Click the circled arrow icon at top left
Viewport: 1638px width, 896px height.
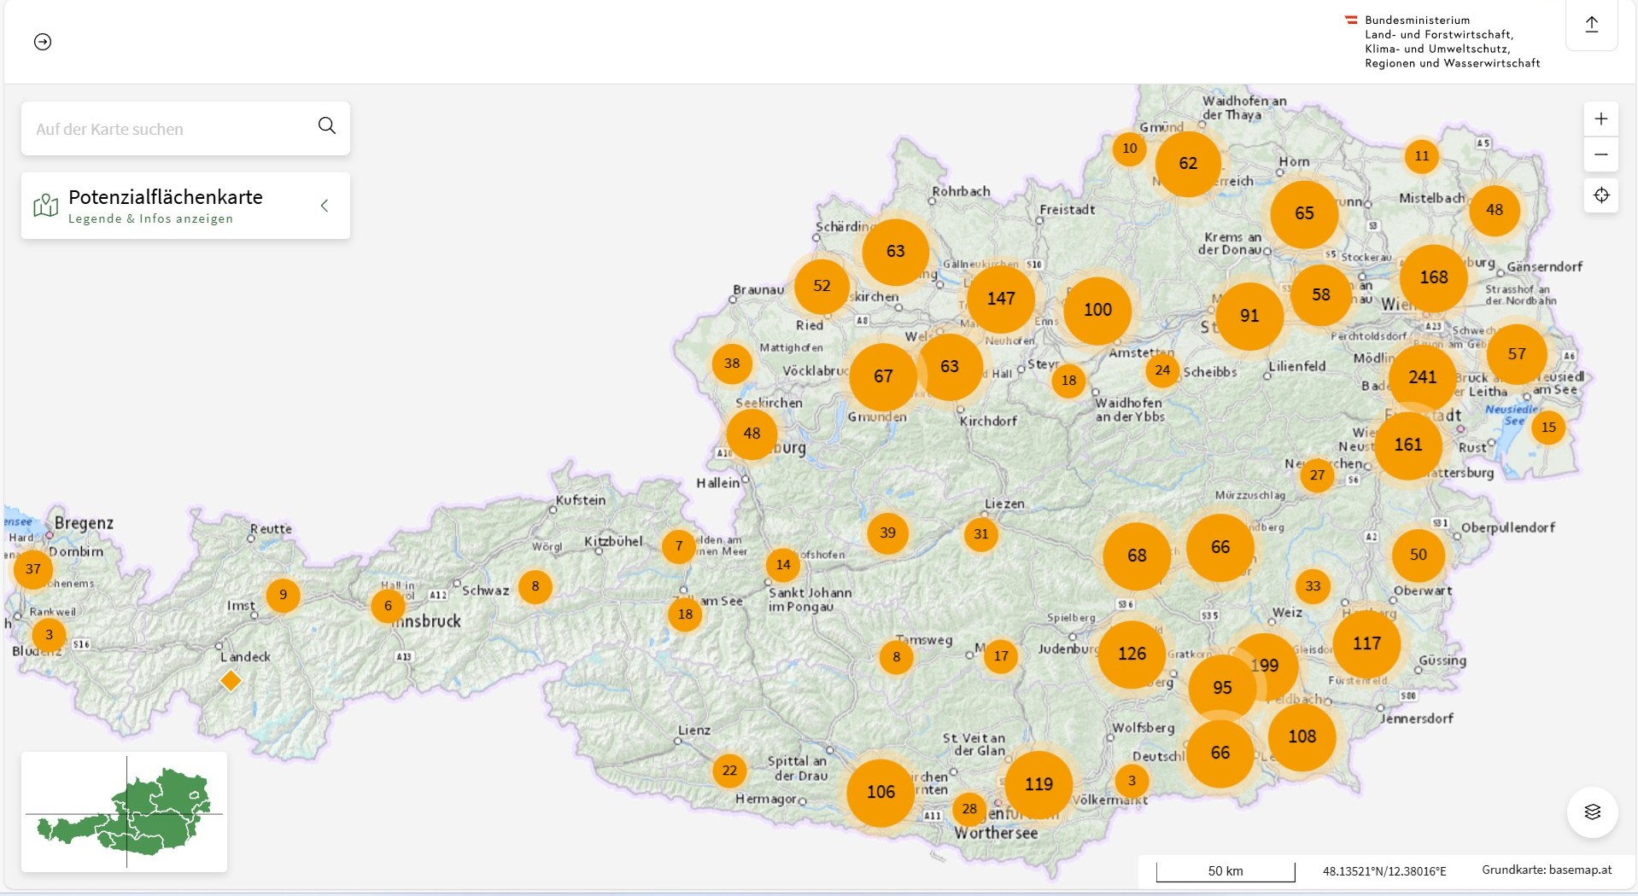point(43,42)
